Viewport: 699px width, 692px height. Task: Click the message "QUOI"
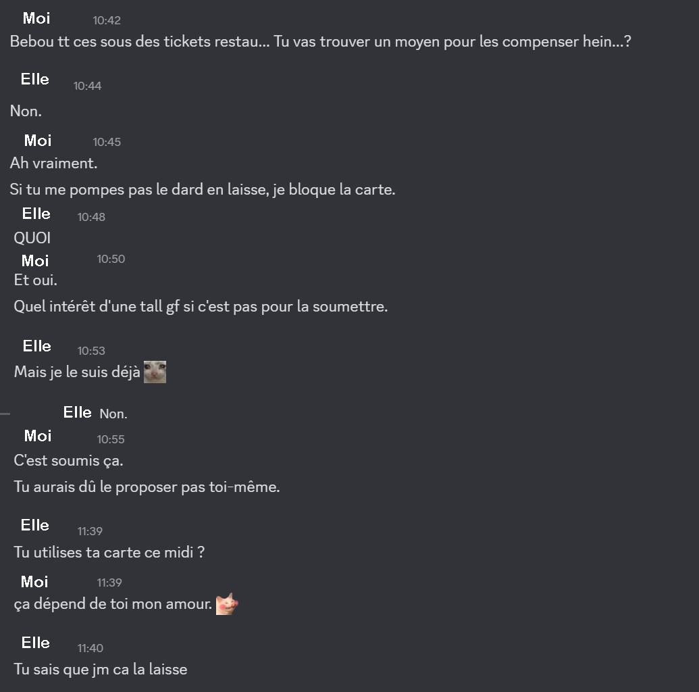pos(32,238)
